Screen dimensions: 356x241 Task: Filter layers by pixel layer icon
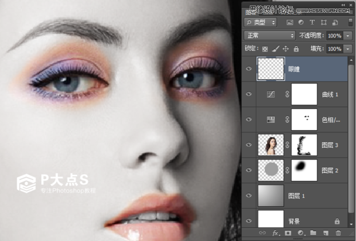coord(290,22)
